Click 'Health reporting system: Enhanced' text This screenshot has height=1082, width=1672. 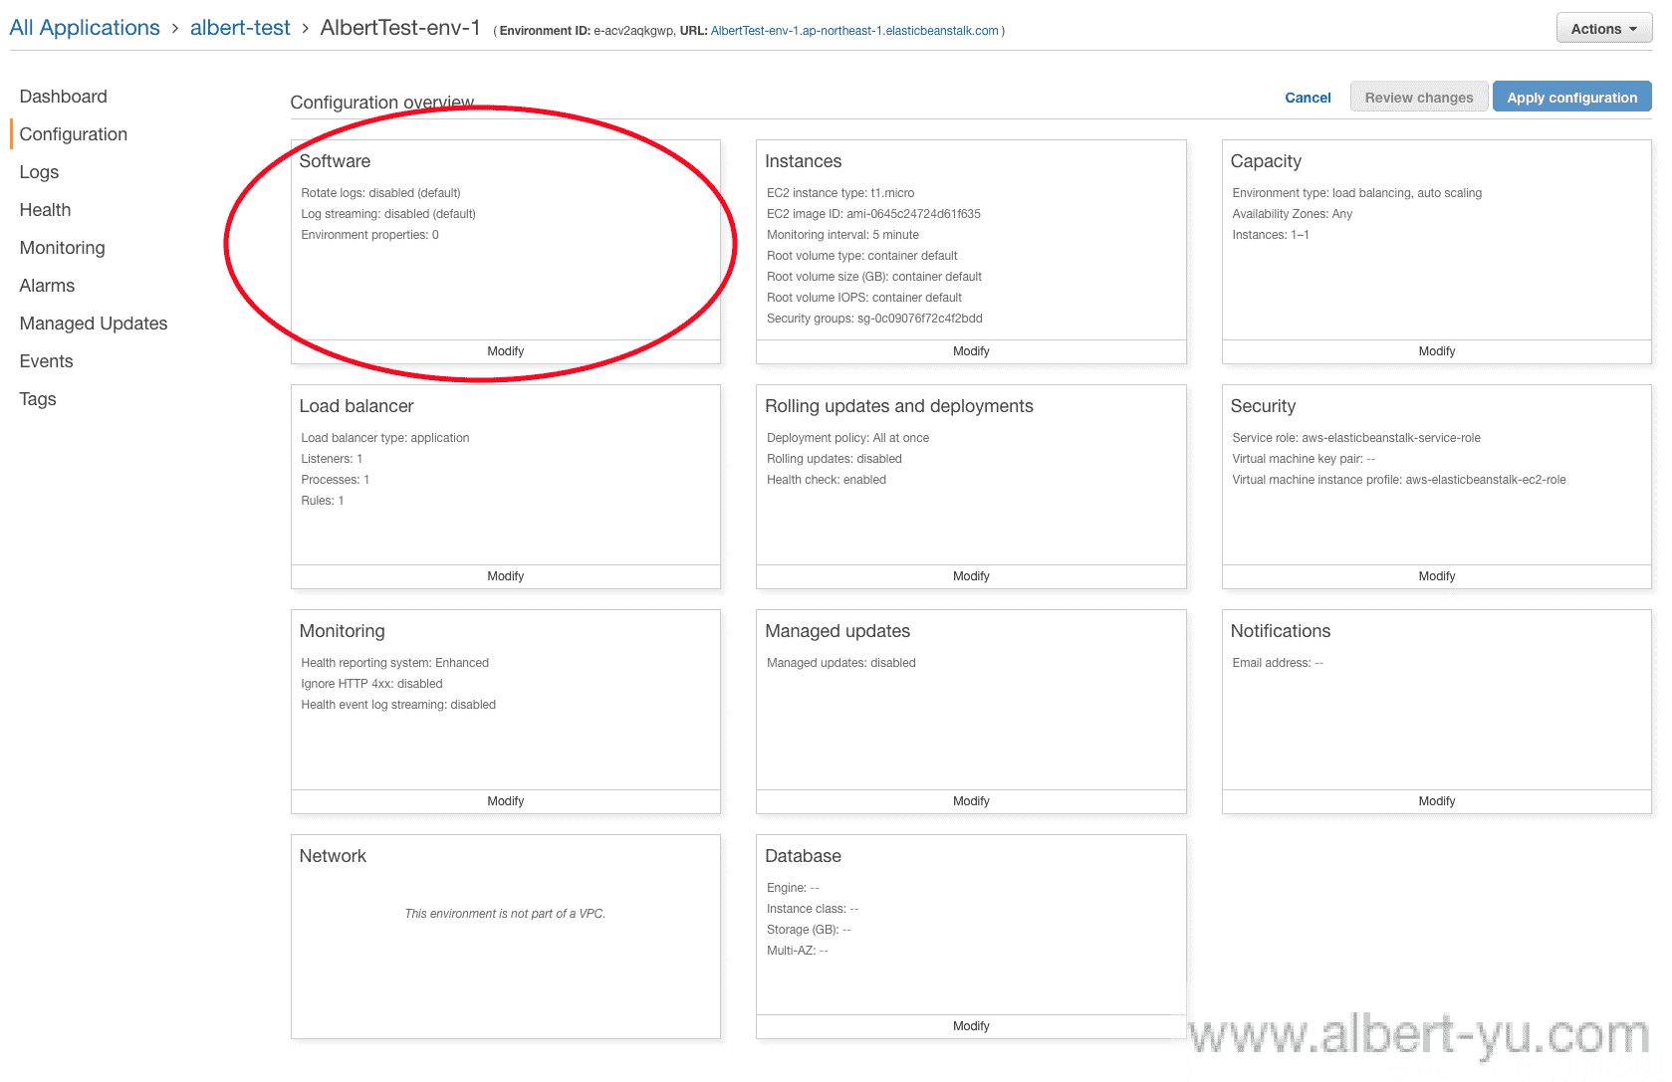point(394,663)
